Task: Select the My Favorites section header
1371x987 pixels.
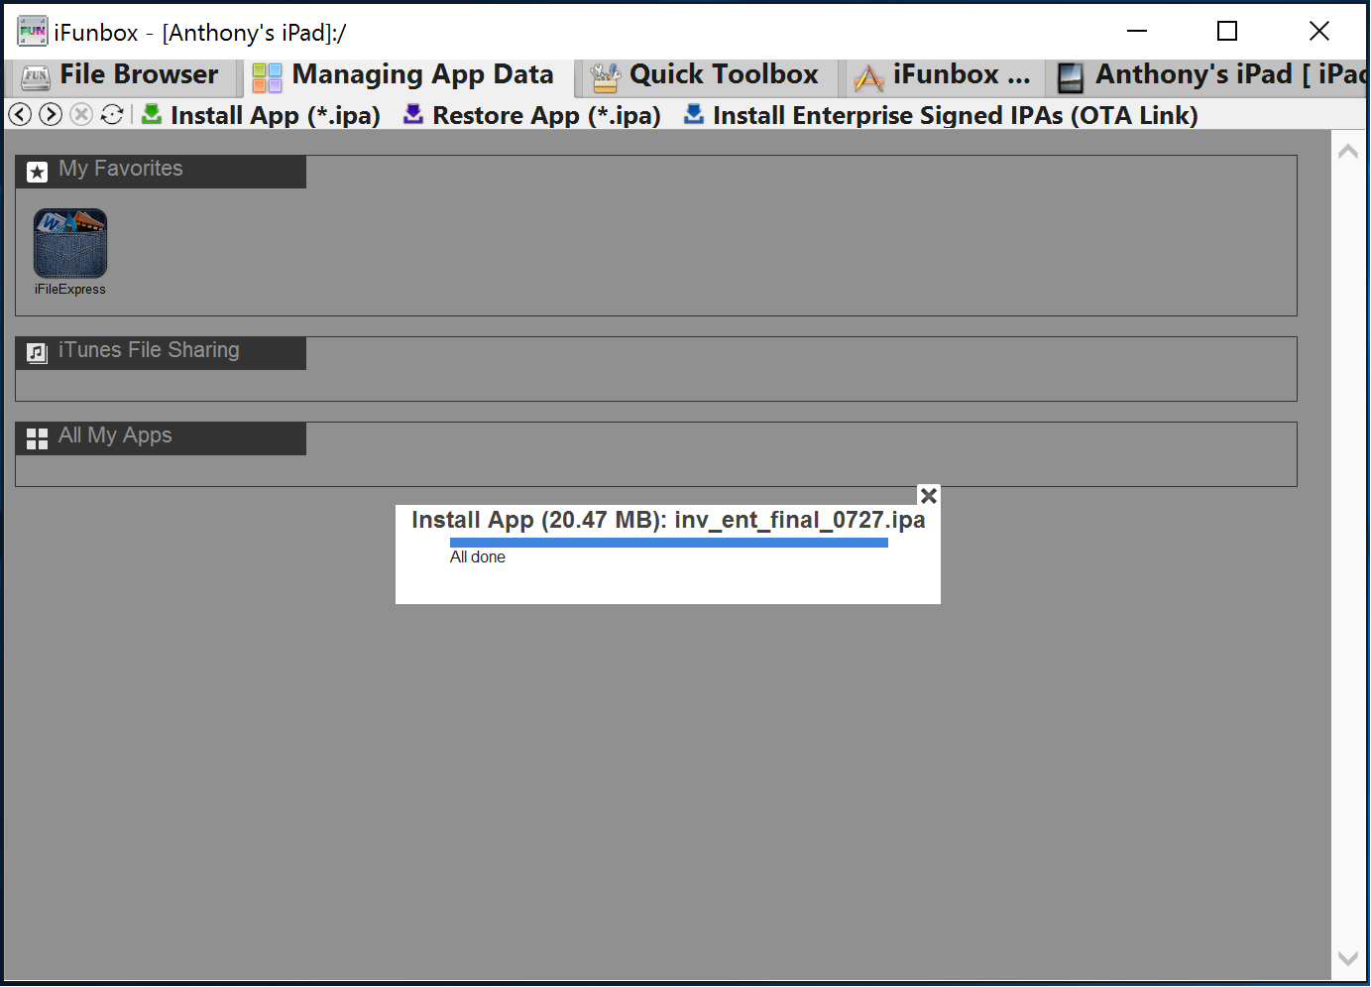Action: click(x=161, y=172)
